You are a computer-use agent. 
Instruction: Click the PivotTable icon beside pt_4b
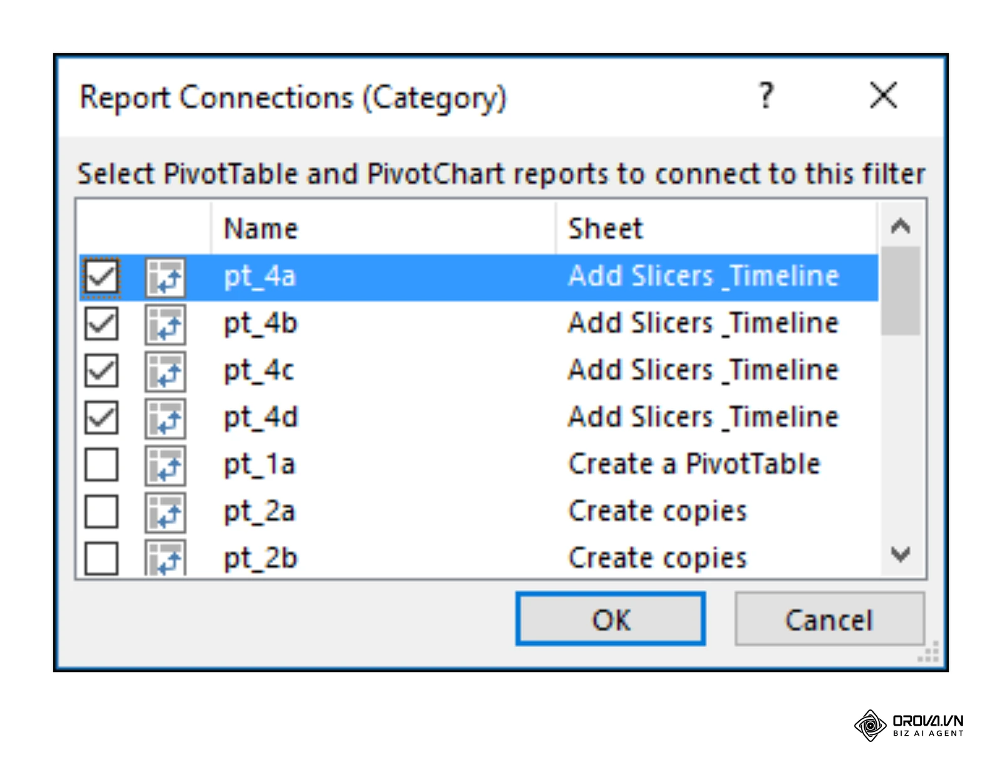(x=165, y=324)
